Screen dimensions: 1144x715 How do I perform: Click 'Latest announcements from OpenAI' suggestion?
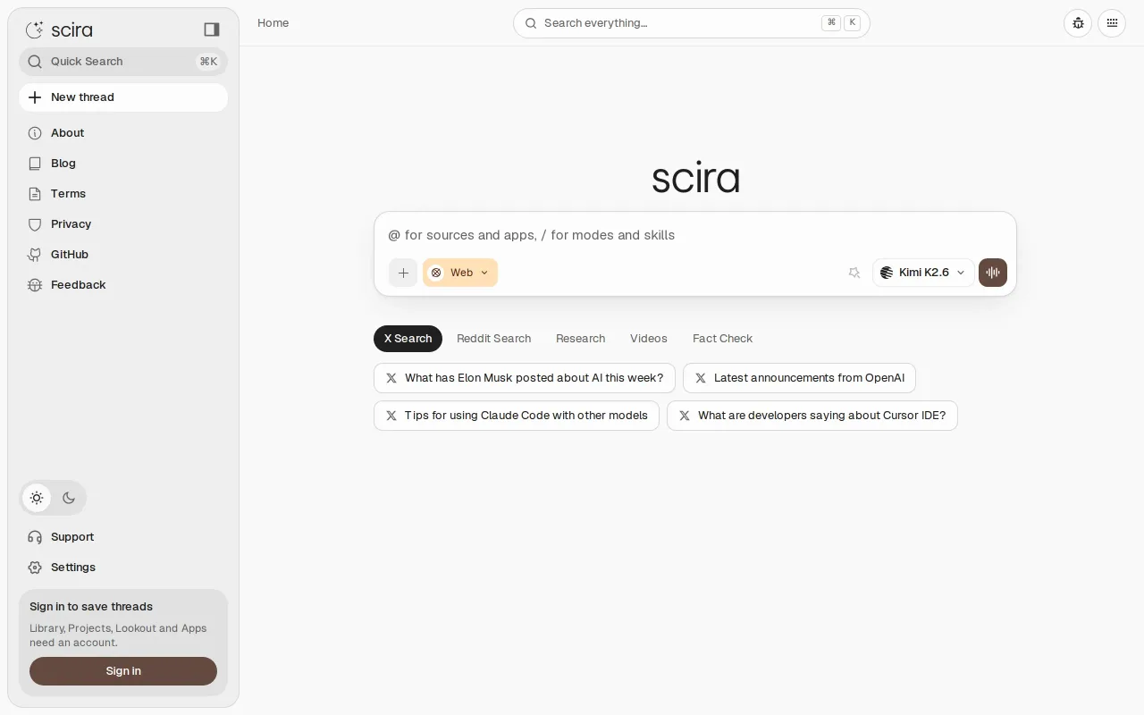pyautogui.click(x=799, y=378)
